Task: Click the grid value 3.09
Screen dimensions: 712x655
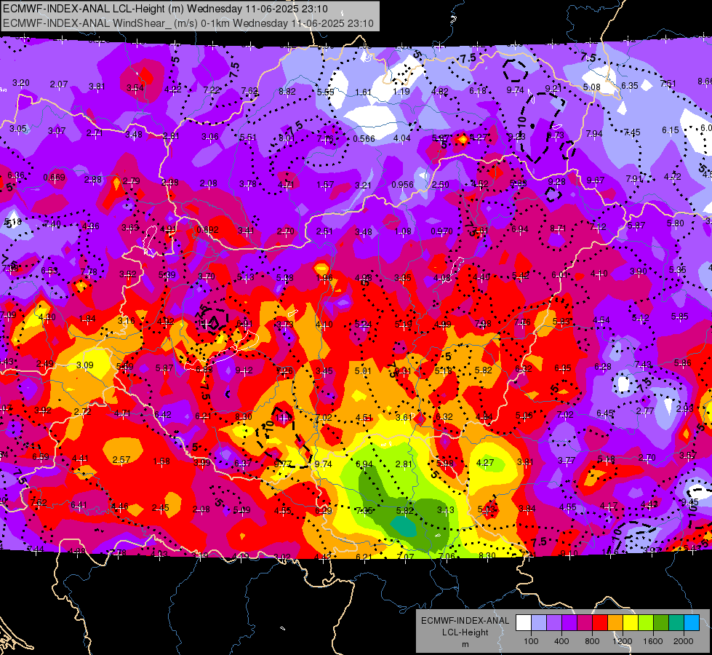Action: pos(85,365)
